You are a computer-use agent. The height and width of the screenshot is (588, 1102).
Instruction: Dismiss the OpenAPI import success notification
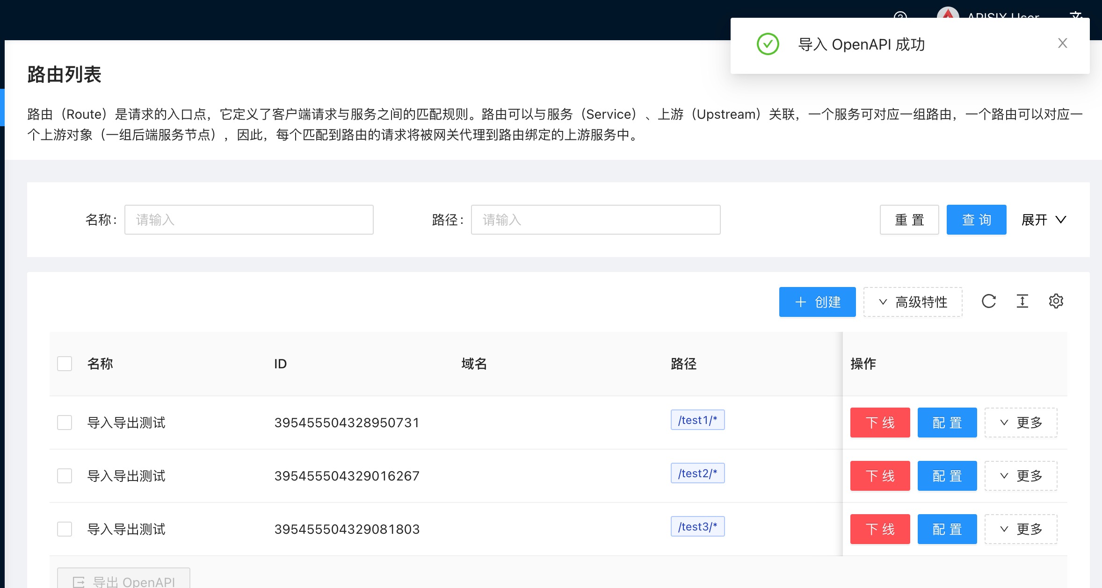tap(1062, 43)
